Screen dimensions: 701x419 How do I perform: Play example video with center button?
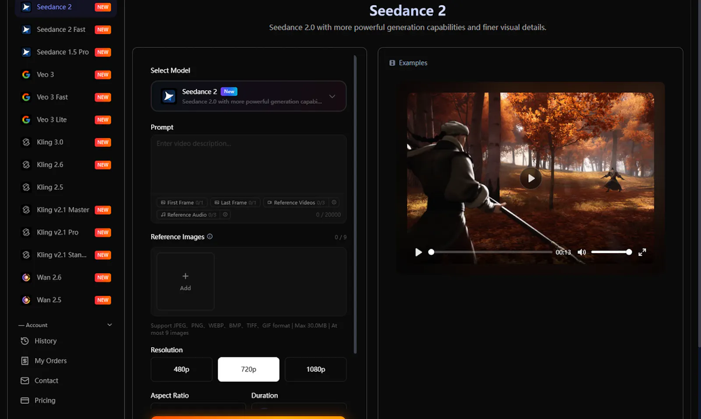tap(531, 178)
